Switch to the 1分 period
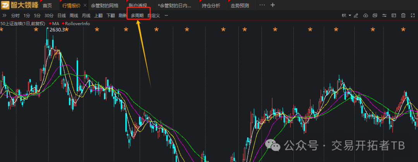 27,16
